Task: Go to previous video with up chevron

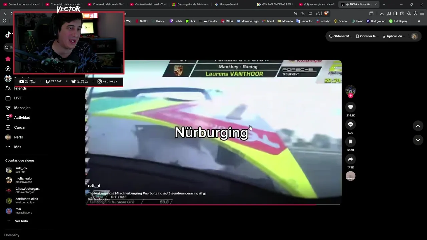Action: (x=418, y=126)
